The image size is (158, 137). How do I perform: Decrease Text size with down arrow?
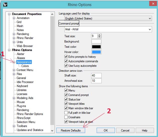99,37
